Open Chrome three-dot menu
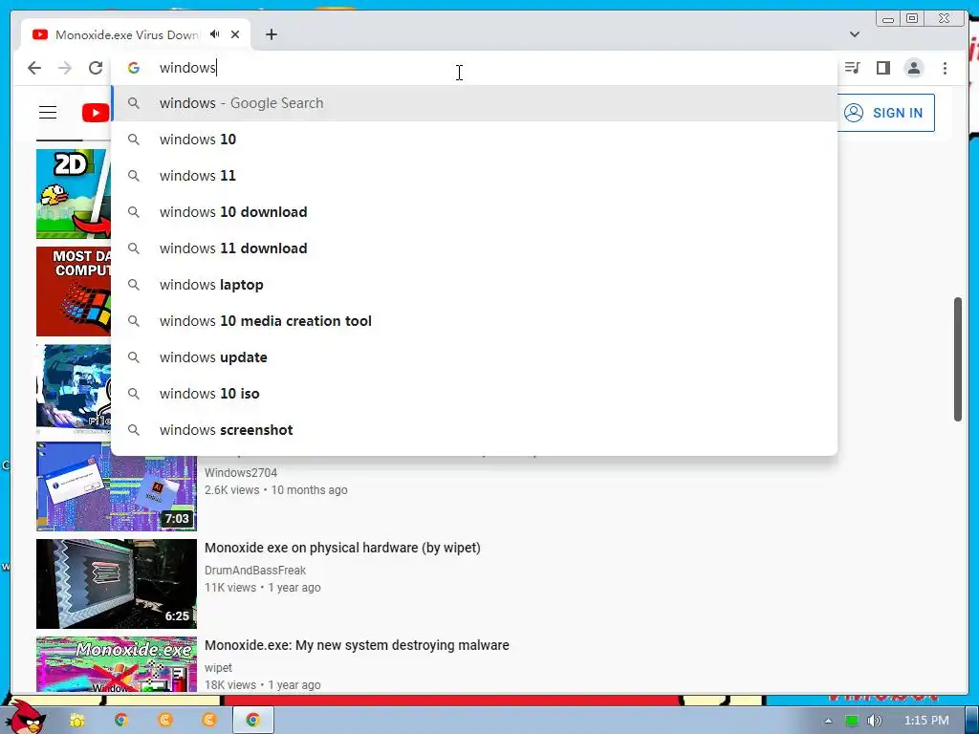The height and width of the screenshot is (734, 979). click(x=945, y=68)
